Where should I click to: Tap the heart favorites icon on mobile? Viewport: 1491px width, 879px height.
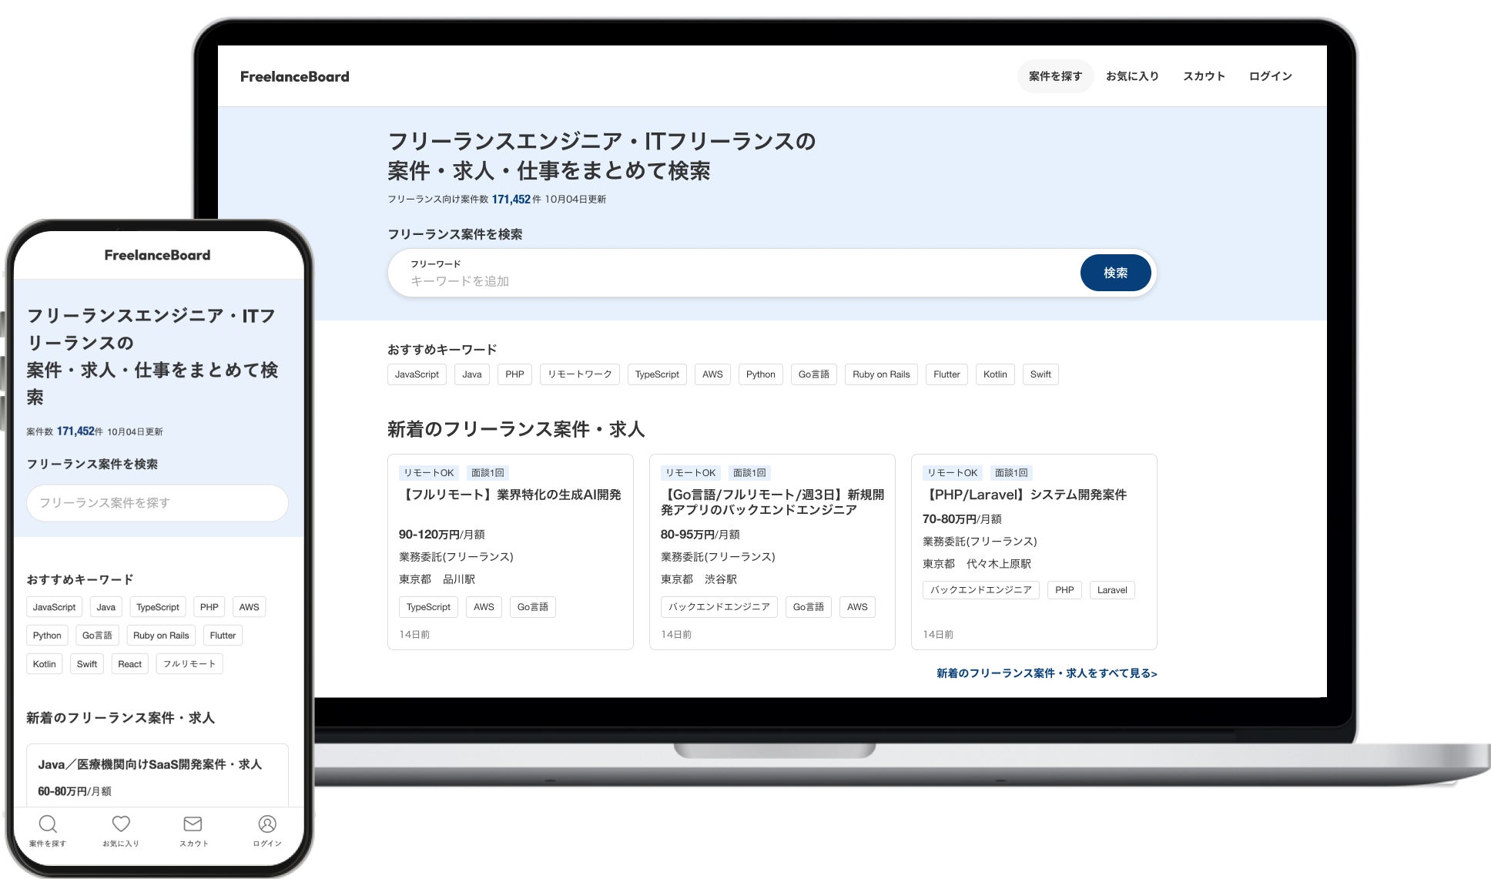click(x=121, y=824)
